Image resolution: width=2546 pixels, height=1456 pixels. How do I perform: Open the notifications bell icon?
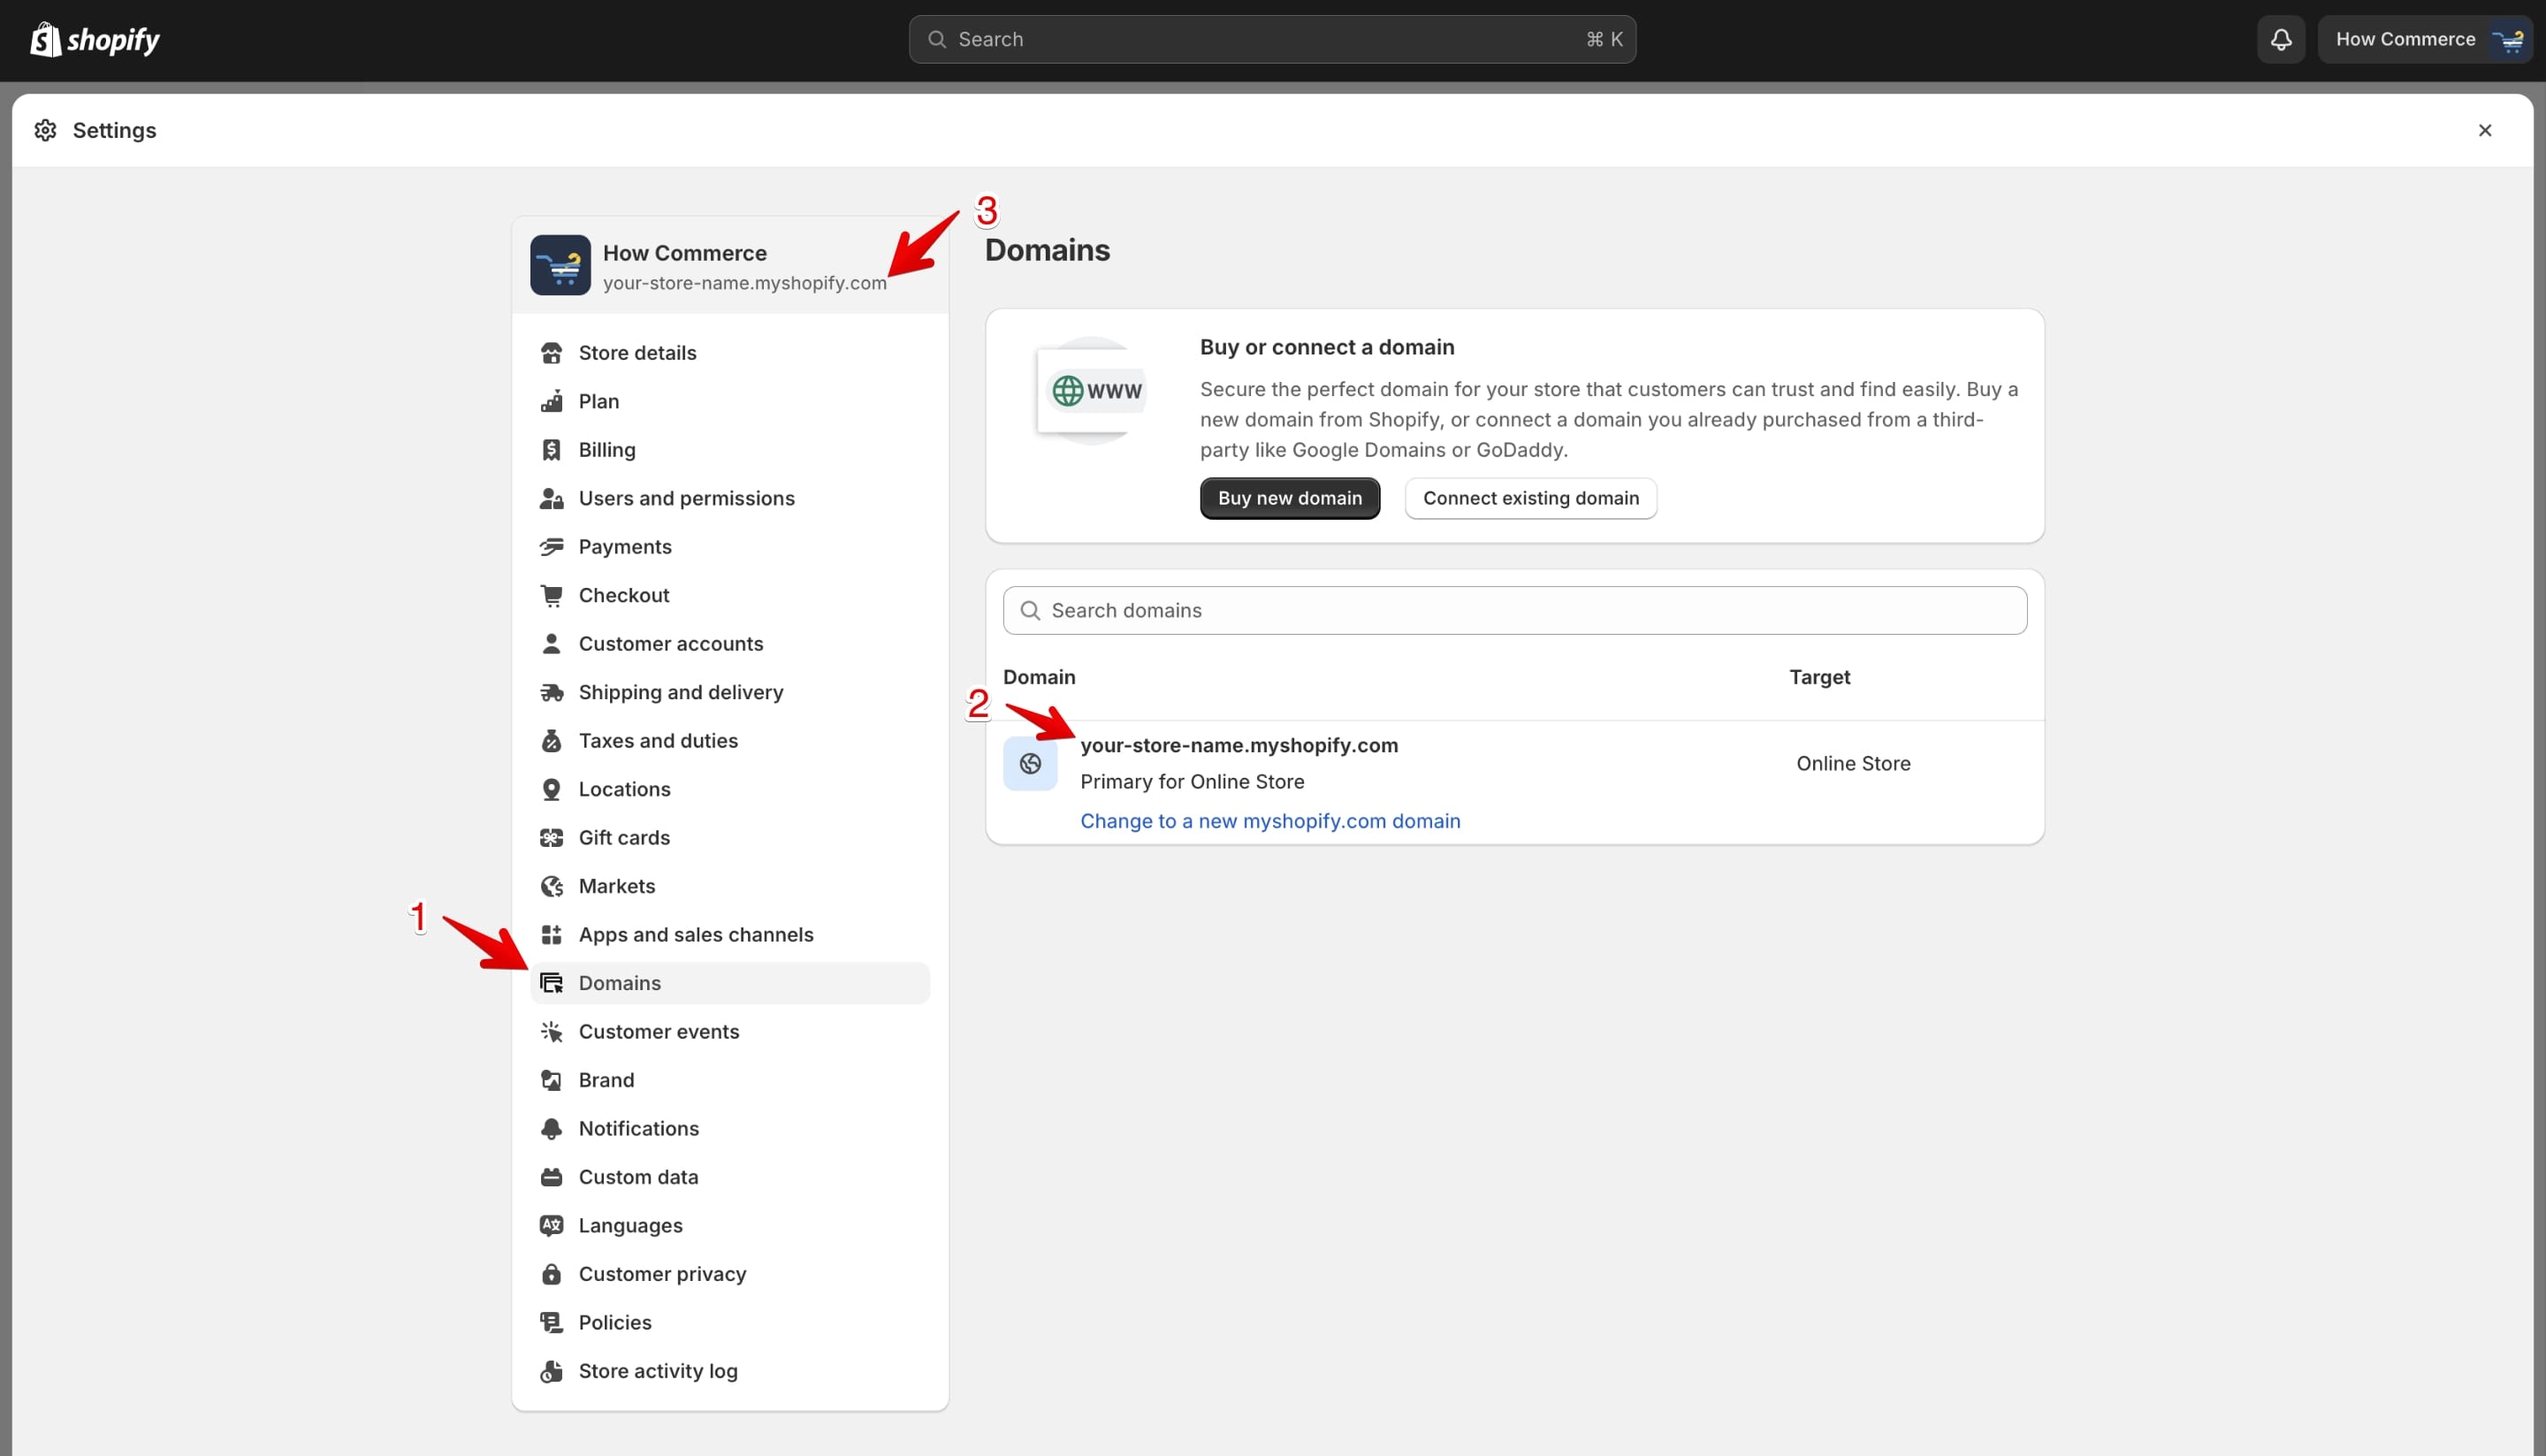[2280, 39]
